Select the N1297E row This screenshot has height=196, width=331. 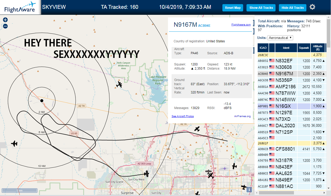tap(292, 113)
